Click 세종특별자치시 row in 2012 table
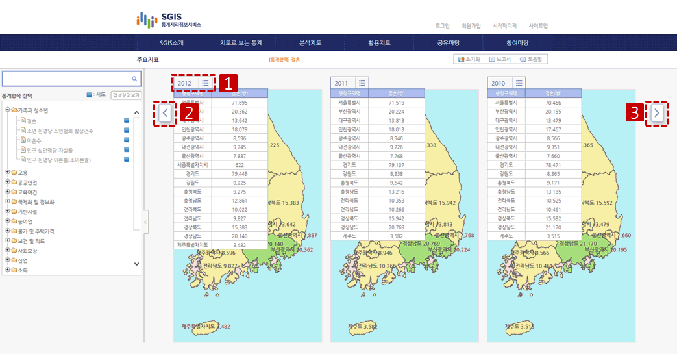This screenshot has height=354, width=677. pyautogui.click(x=221, y=165)
